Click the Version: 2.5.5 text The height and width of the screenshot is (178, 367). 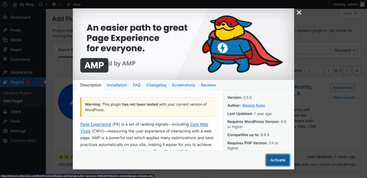(240, 97)
